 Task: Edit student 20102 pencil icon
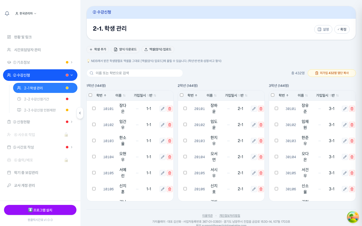(254, 125)
